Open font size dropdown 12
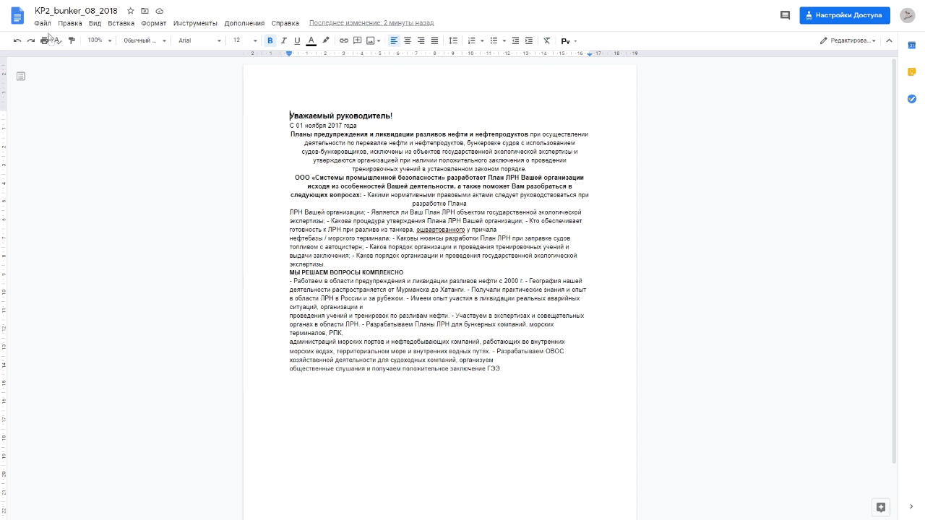The image size is (925, 520). 245,40
